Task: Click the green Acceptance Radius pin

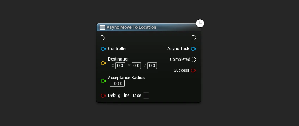Action: (103, 81)
